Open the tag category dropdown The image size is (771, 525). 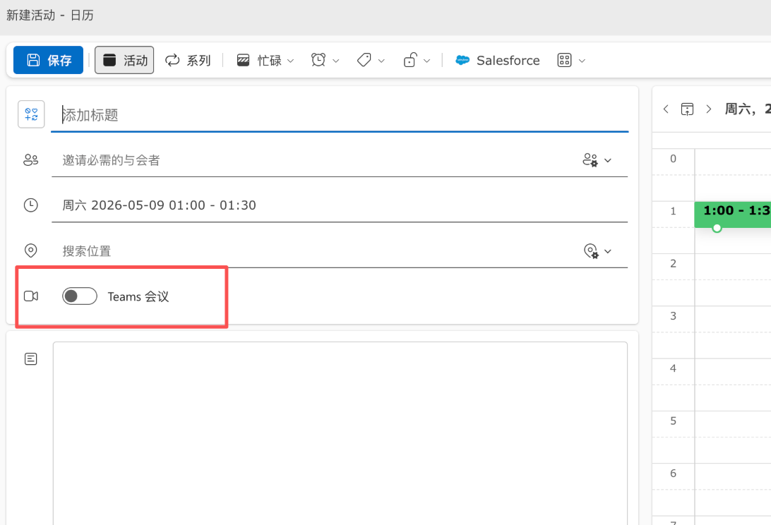371,60
